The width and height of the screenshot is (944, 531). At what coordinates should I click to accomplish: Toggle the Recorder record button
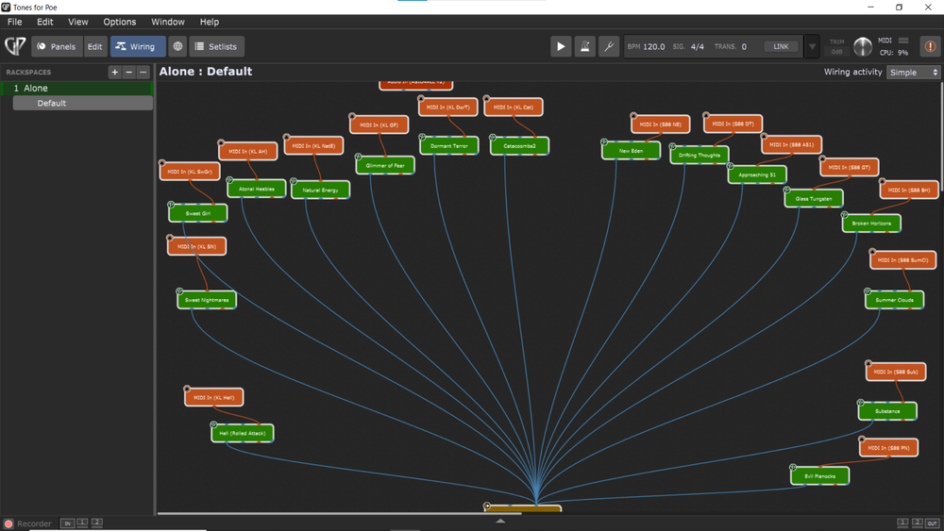(x=8, y=523)
